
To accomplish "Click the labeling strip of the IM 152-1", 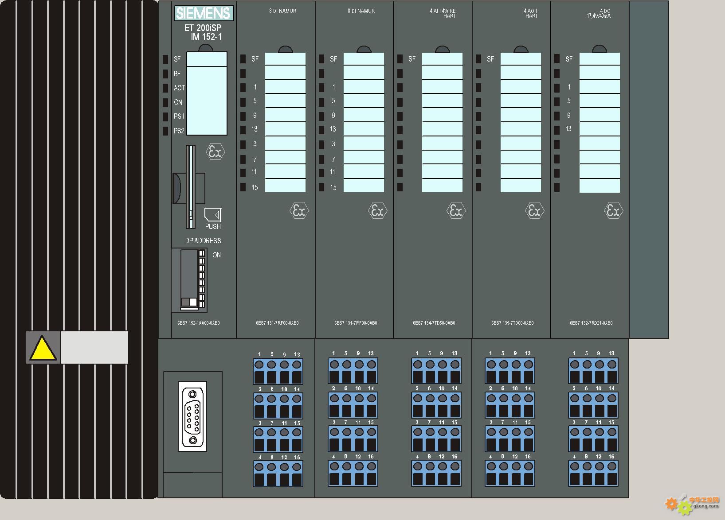I will [x=207, y=93].
